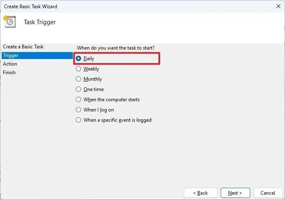
Task: Open the Action step in sidebar
Action: pyautogui.click(x=10, y=64)
